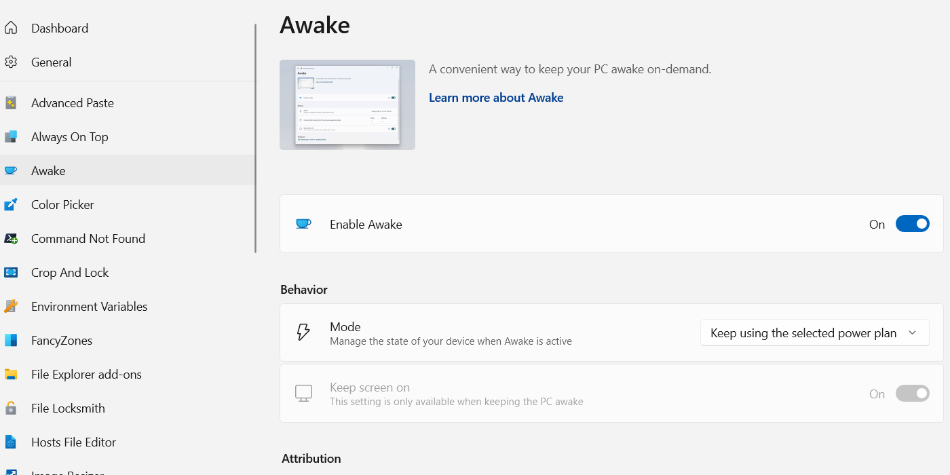
Task: Click the Awake page title
Action: pyautogui.click(x=315, y=25)
